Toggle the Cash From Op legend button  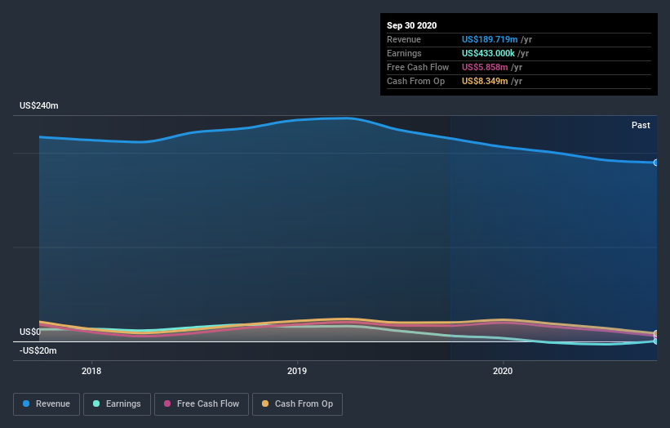[x=297, y=404]
